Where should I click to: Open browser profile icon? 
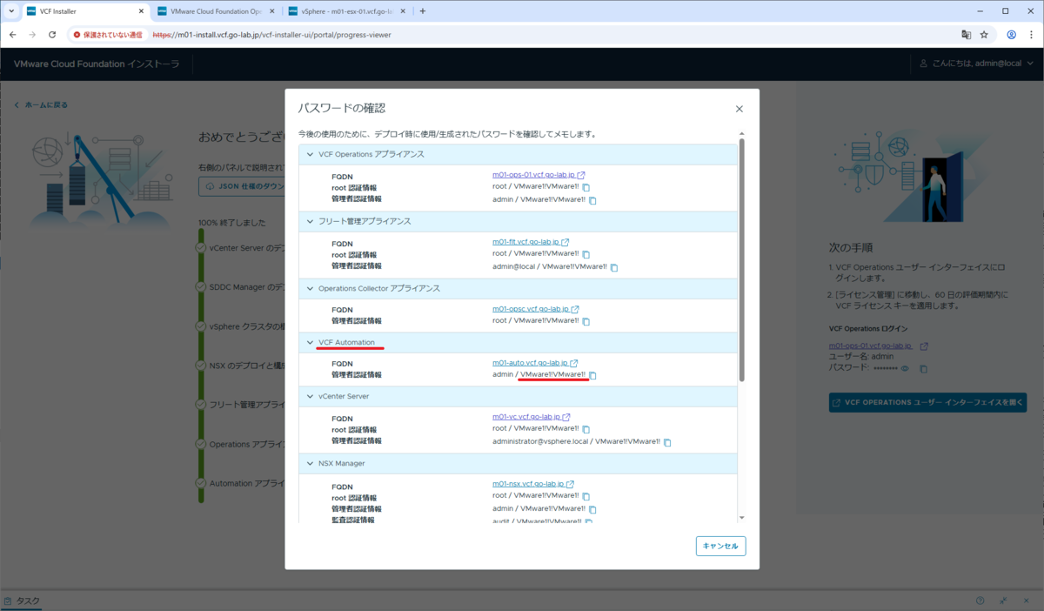pyautogui.click(x=1012, y=35)
